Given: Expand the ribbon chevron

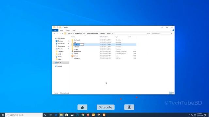Looking at the screenshot, I should pyautogui.click(x=171, y=30).
